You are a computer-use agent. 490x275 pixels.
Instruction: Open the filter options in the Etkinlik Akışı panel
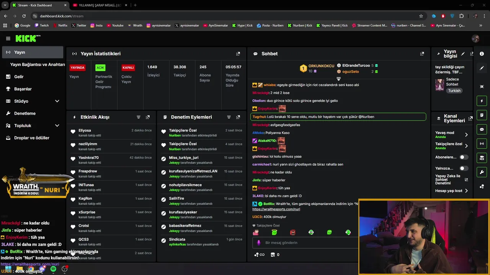pyautogui.click(x=139, y=117)
